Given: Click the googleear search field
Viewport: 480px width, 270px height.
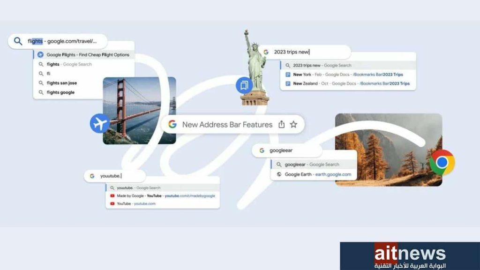Looking at the screenshot, I should pyautogui.click(x=287, y=150).
